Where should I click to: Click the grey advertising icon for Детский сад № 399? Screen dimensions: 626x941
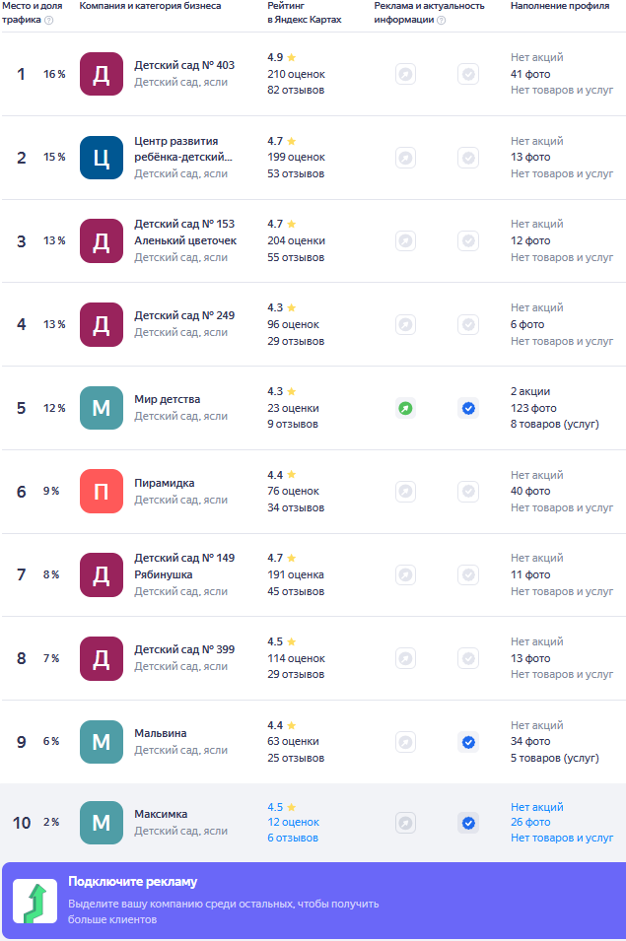pos(405,658)
